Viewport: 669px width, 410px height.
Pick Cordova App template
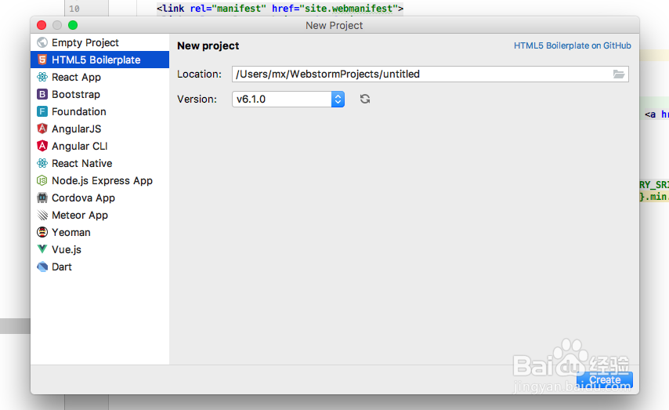click(x=99, y=198)
